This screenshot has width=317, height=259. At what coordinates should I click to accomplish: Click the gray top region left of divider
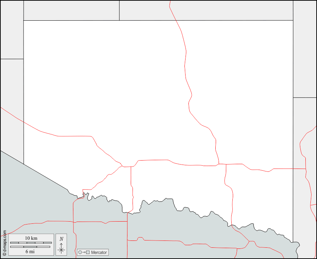71,10
